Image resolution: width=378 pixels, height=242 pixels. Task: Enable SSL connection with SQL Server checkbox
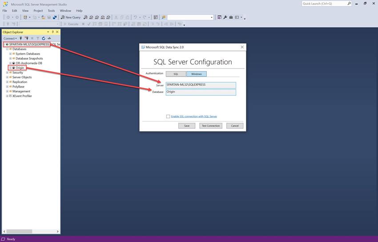(x=168, y=117)
